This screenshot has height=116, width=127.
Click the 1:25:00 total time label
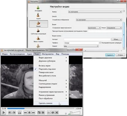[78, 108]
